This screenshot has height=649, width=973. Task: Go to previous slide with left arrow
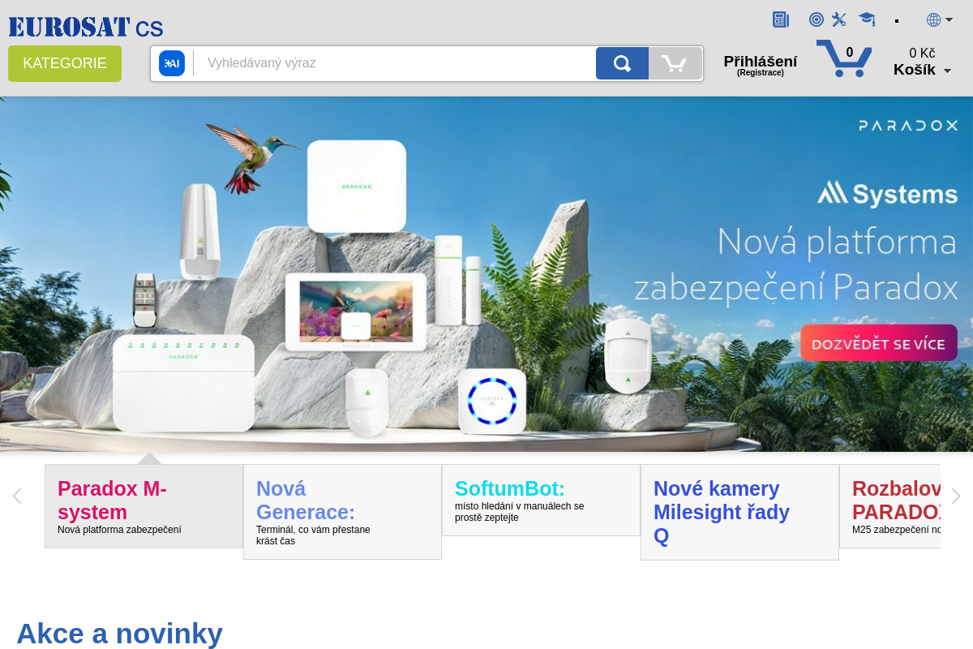(16, 496)
